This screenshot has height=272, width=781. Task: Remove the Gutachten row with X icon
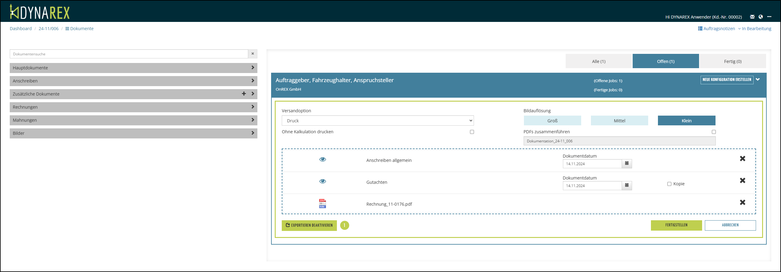coord(742,180)
